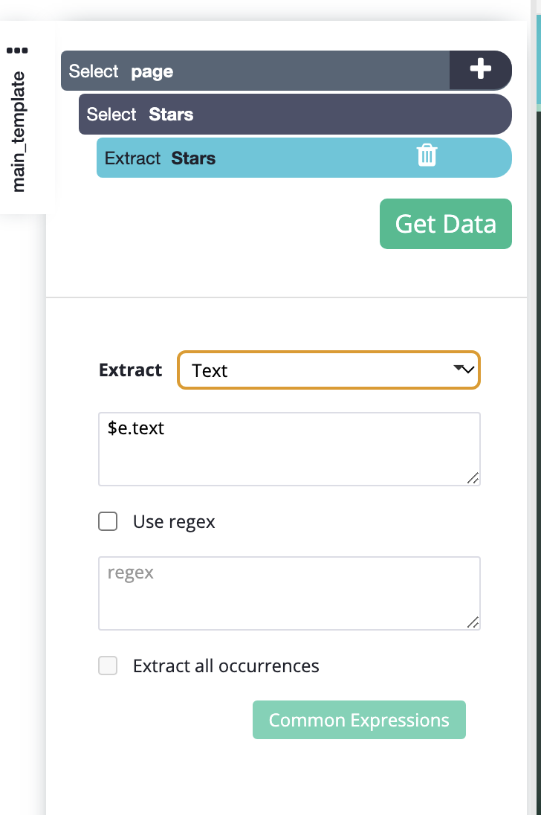Add a command with the plus icon
The height and width of the screenshot is (815, 541).
[x=480, y=69]
